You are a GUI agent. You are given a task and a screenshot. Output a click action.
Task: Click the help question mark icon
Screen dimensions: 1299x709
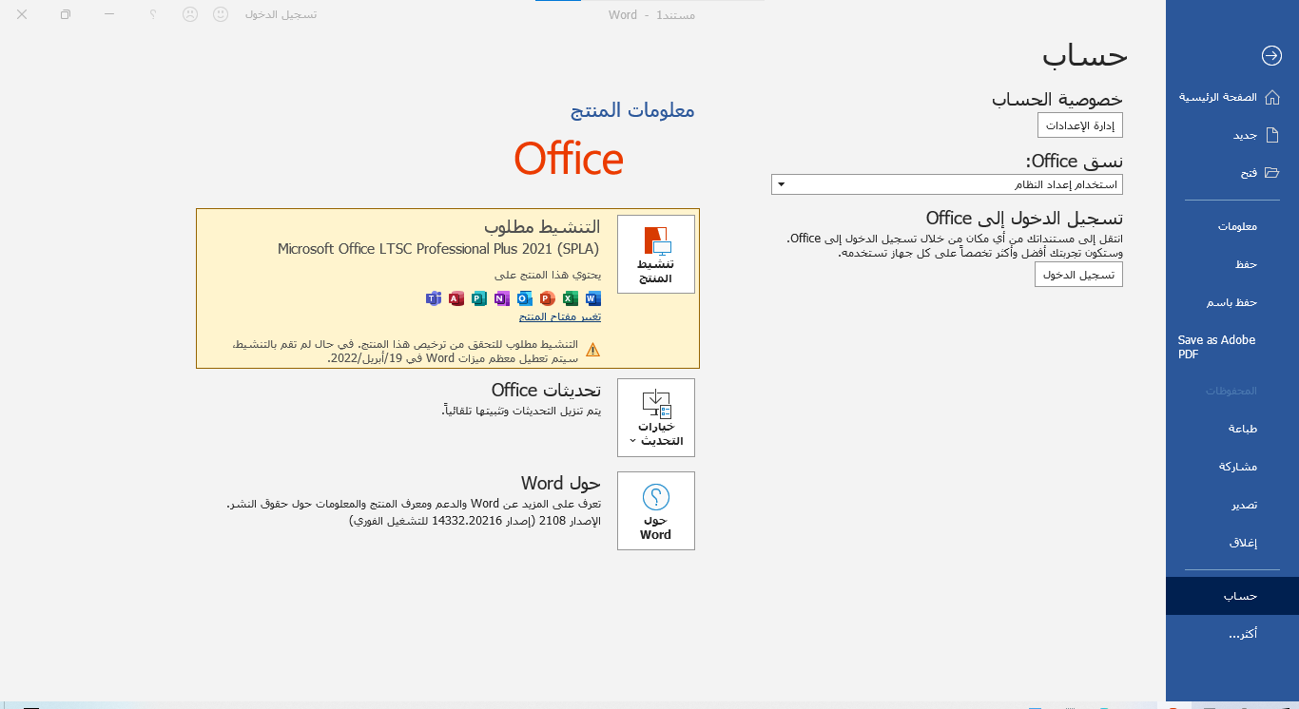click(x=153, y=14)
